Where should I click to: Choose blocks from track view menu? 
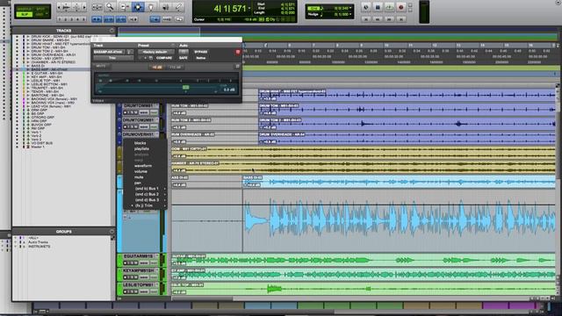pyautogui.click(x=140, y=143)
